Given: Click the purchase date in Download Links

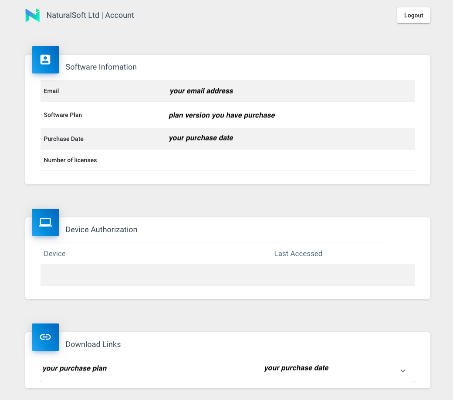Looking at the screenshot, I should point(296,368).
